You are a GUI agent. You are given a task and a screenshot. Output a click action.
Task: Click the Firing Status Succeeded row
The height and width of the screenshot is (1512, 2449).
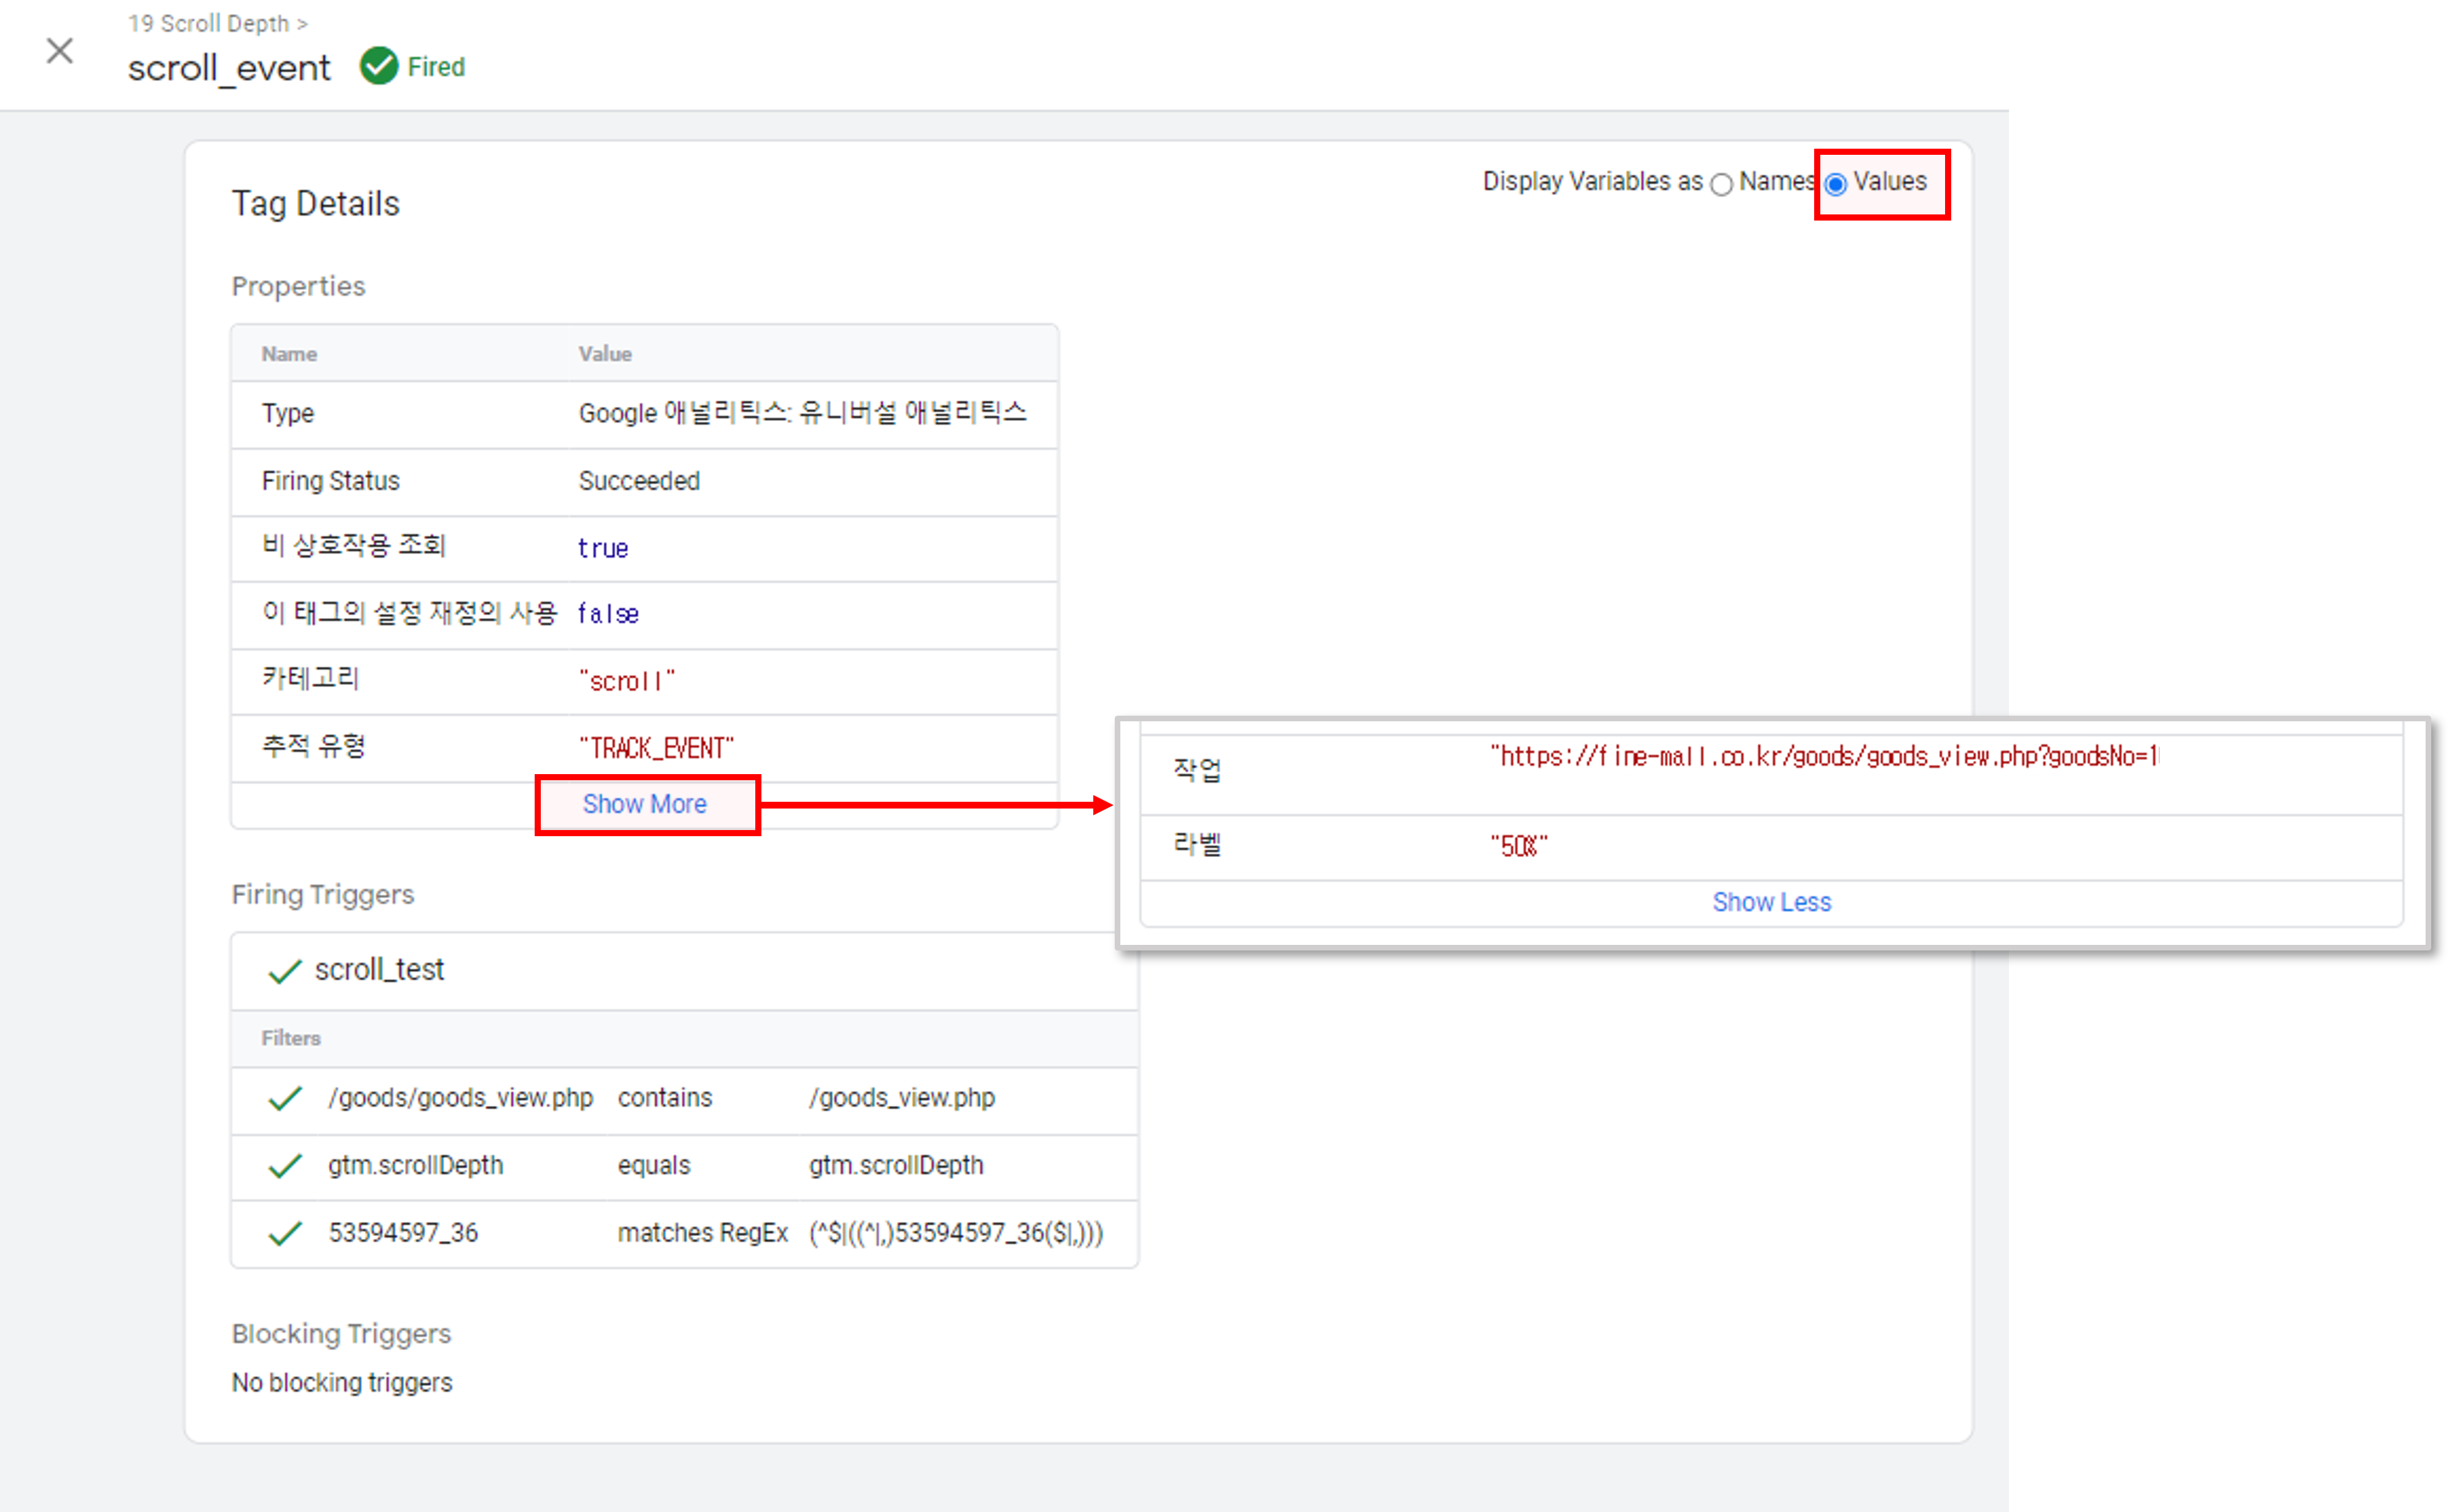[x=639, y=481]
